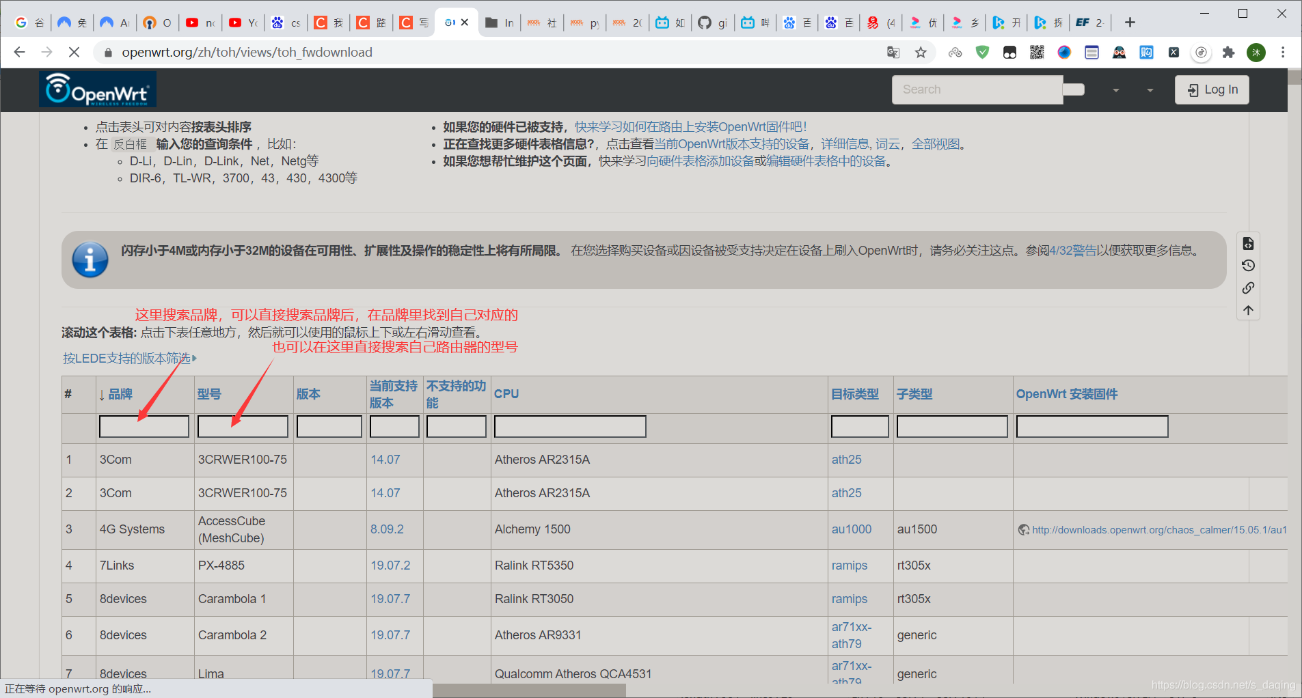Switch to the first YouTube tab
This screenshot has width=1302, height=698.
tap(200, 23)
